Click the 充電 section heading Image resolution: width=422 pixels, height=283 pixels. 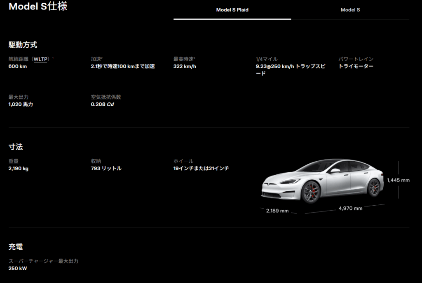[16, 247]
